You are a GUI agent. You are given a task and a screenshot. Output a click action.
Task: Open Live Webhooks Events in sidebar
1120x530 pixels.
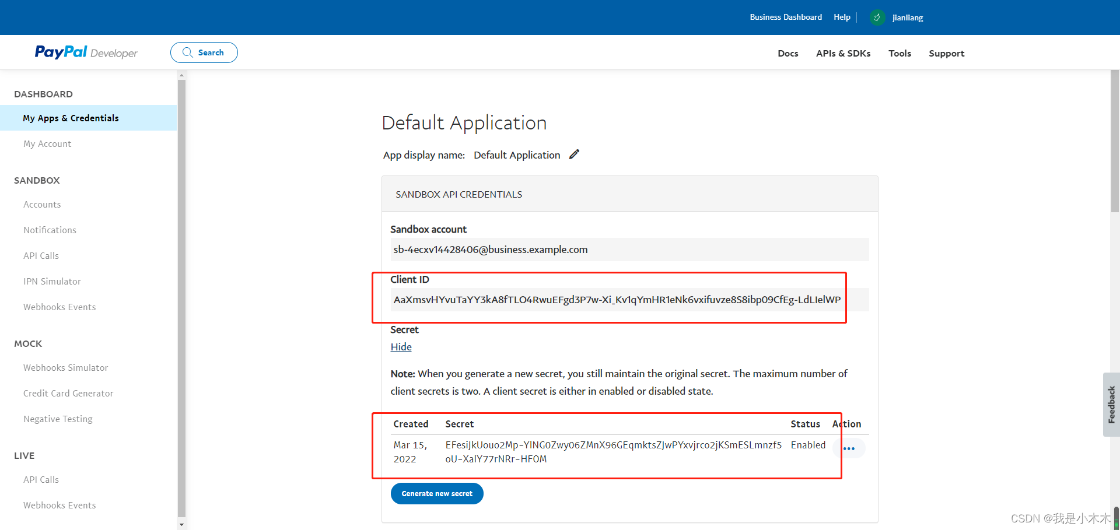60,506
